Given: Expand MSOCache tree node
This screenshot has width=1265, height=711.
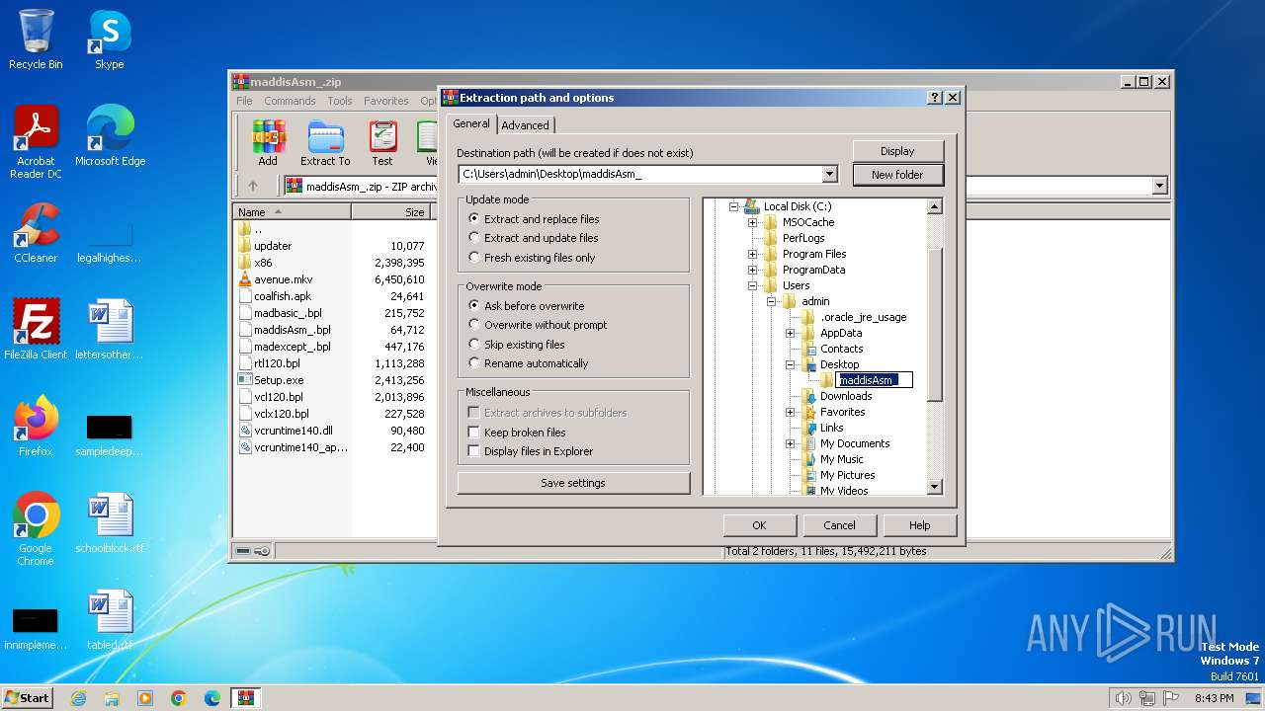Looking at the screenshot, I should pos(753,222).
